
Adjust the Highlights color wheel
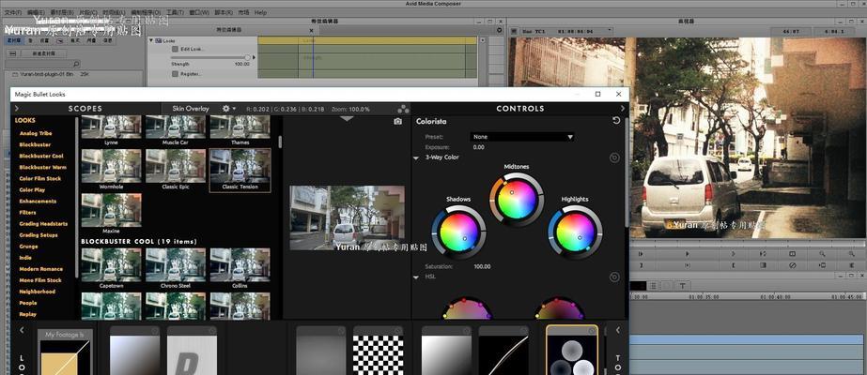point(575,231)
